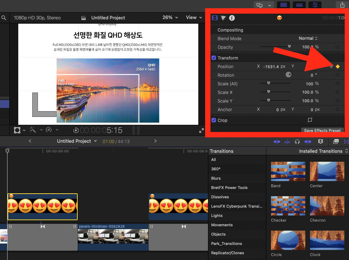349x260 pixels.
Task: Go forward in timeline history
Action: pyautogui.click(x=155, y=141)
